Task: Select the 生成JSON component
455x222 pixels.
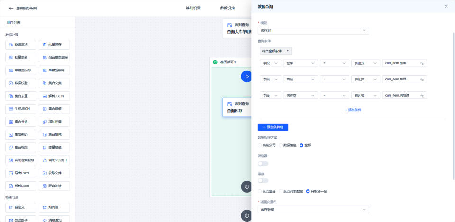Action: click(x=20, y=109)
